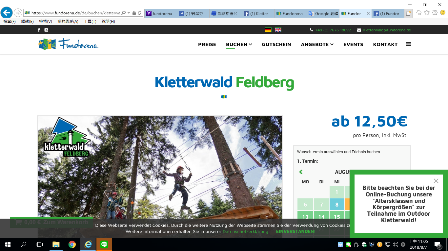Open the KONTAKT page
The height and width of the screenshot is (251, 448).
coord(385,44)
